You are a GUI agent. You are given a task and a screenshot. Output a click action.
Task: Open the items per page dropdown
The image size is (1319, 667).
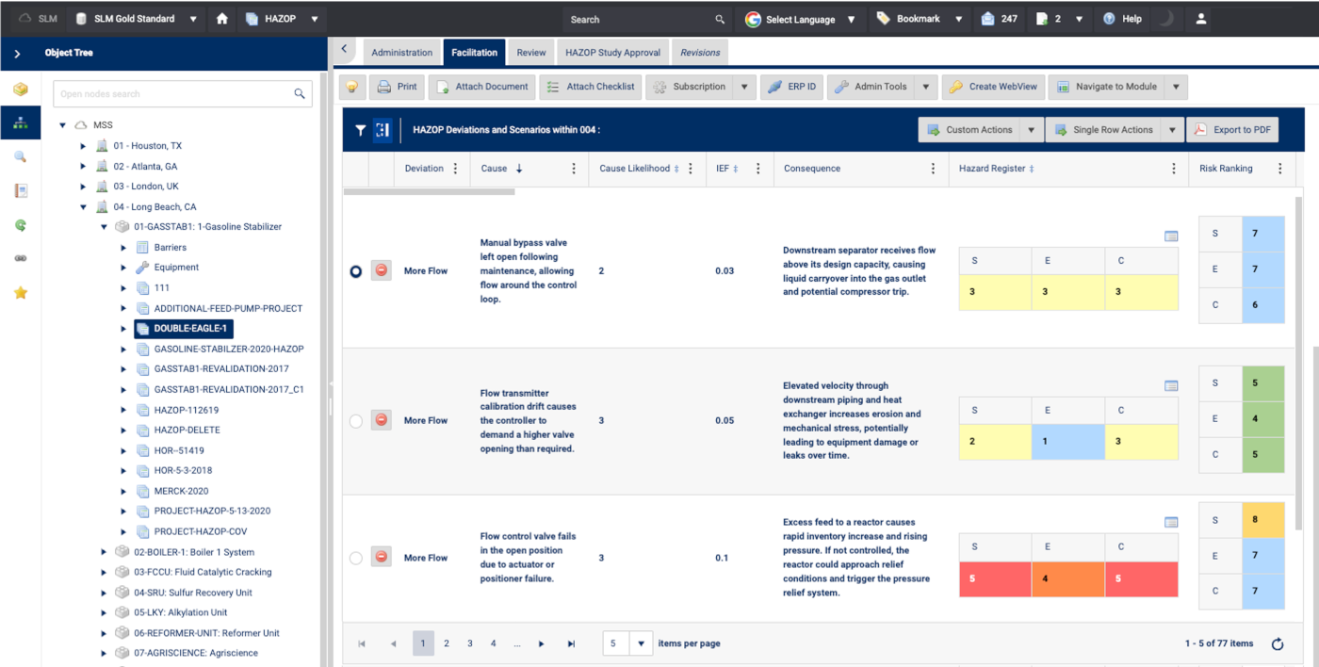coord(641,643)
